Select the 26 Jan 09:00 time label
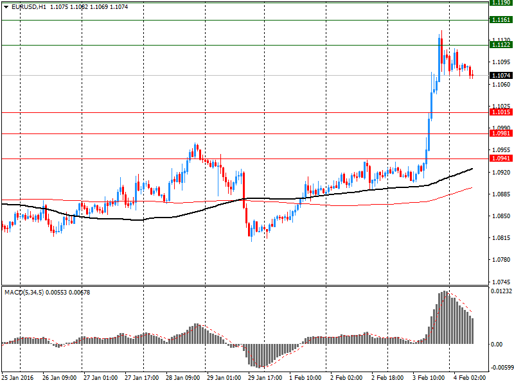 [59, 378]
